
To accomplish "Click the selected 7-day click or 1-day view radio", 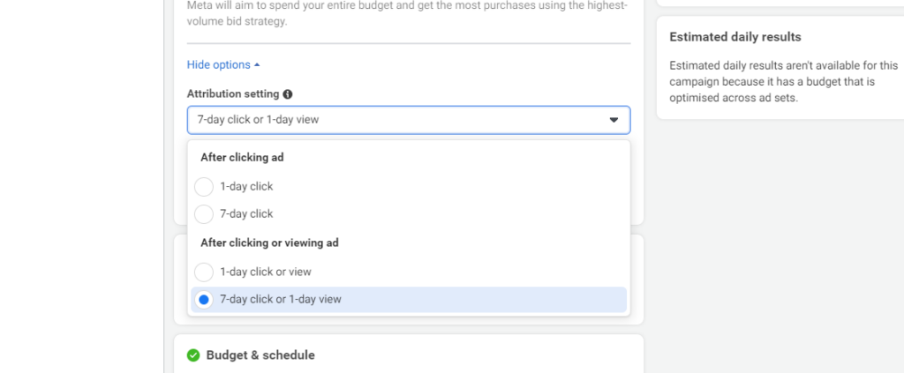I will tap(204, 300).
